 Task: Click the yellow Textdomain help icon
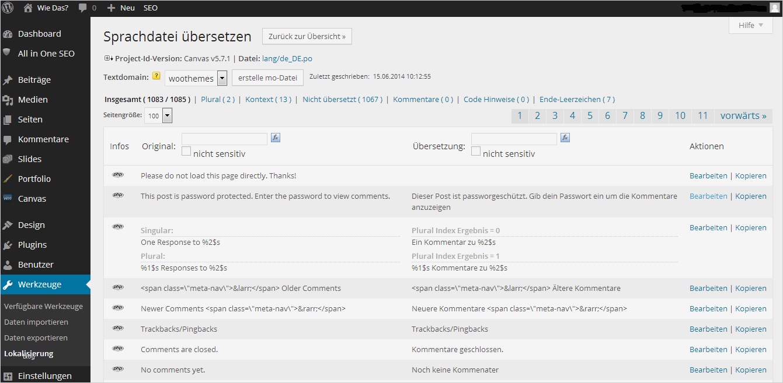click(156, 76)
